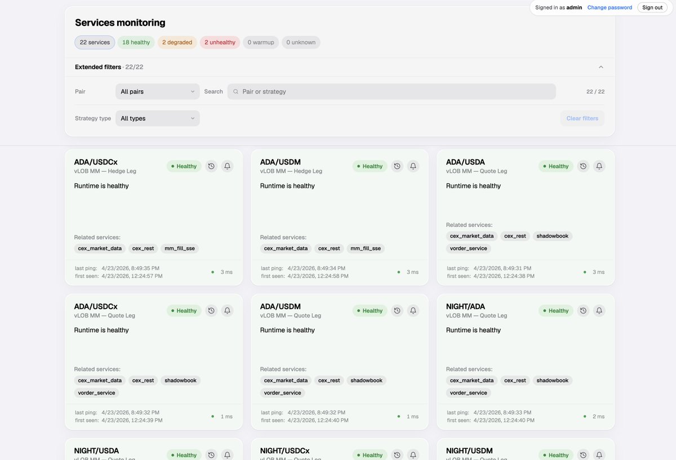Click the NIGHT/USDM card title
The image size is (676, 460).
click(469, 451)
